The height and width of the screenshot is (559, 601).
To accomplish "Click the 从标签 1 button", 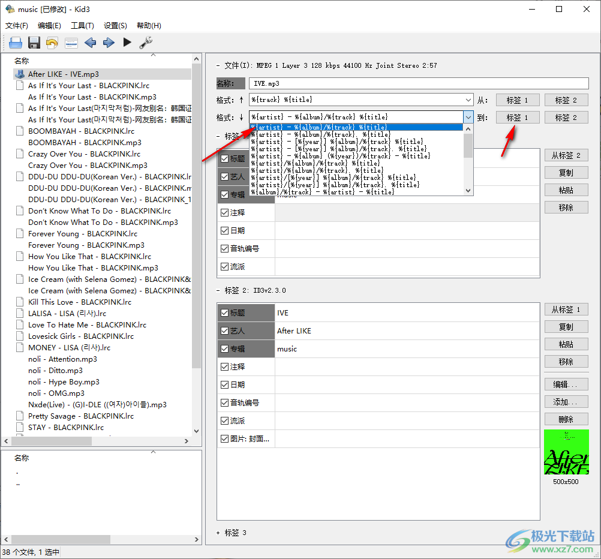I will click(566, 309).
